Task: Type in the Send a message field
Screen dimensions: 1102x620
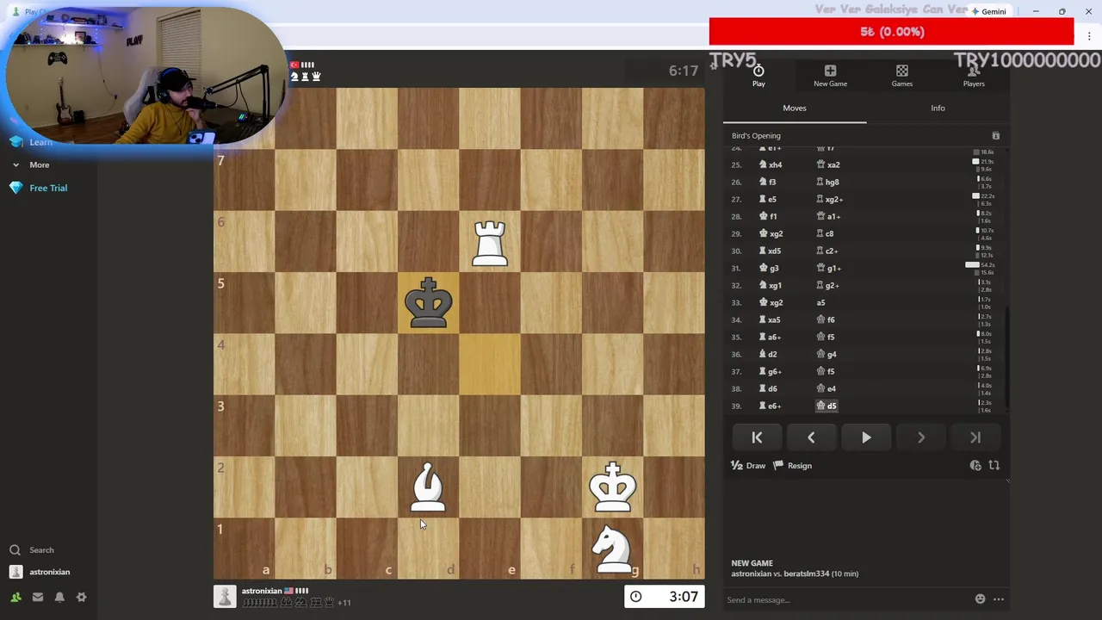Action: pyautogui.click(x=844, y=600)
